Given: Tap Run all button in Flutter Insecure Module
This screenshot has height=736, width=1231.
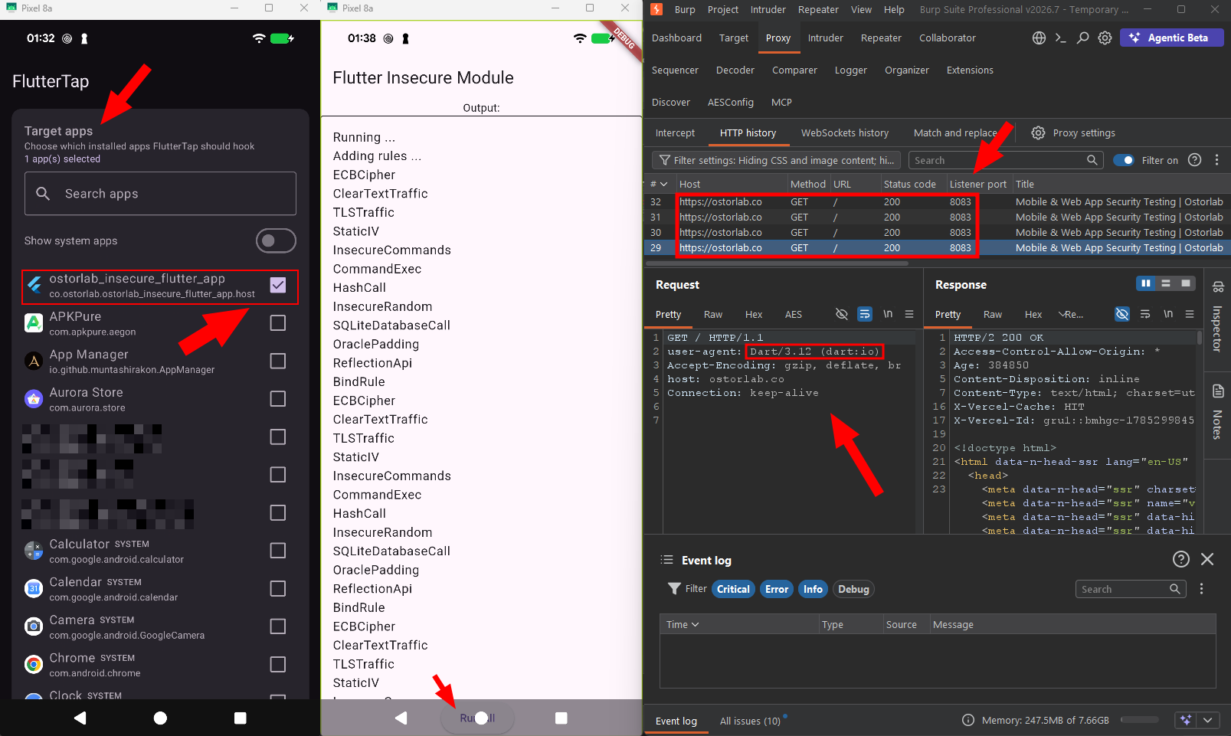Looking at the screenshot, I should pos(477,718).
